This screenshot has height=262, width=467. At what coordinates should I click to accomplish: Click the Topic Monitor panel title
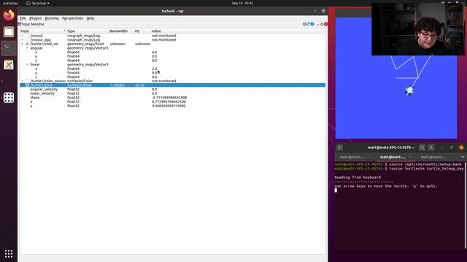point(33,24)
